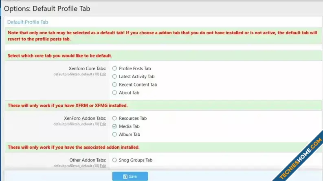Choose Resources Tab as default

coord(114,118)
